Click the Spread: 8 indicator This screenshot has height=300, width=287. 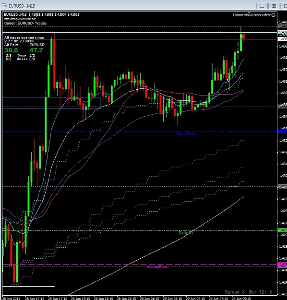[234, 292]
